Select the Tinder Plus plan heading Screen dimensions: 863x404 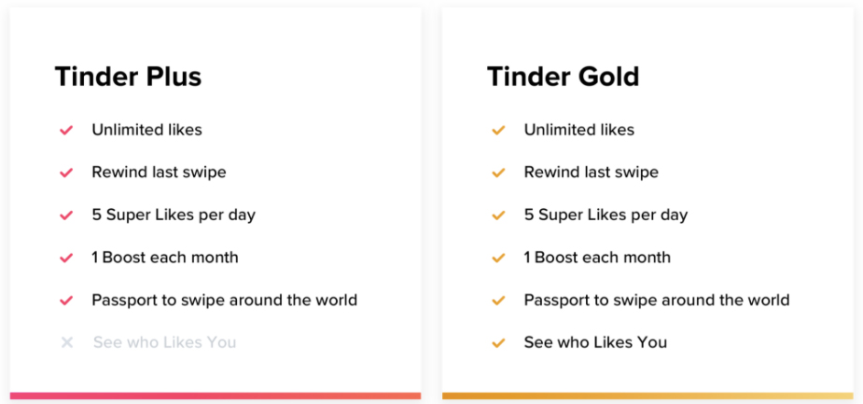click(128, 77)
